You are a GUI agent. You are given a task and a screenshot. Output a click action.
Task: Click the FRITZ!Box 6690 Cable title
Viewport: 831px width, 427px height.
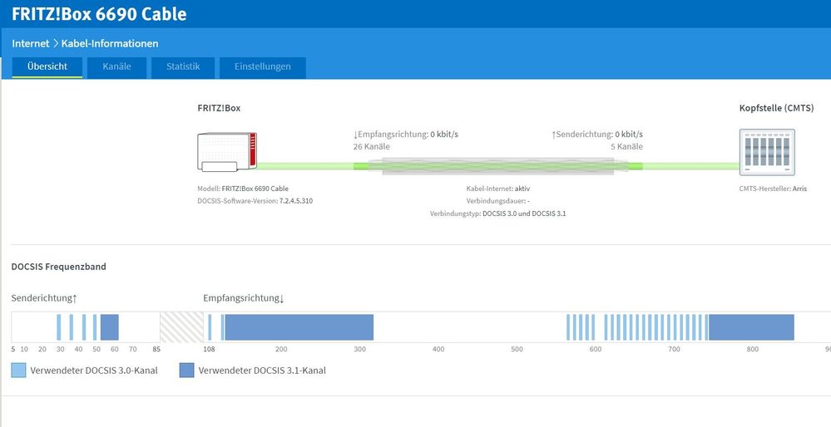(99, 14)
